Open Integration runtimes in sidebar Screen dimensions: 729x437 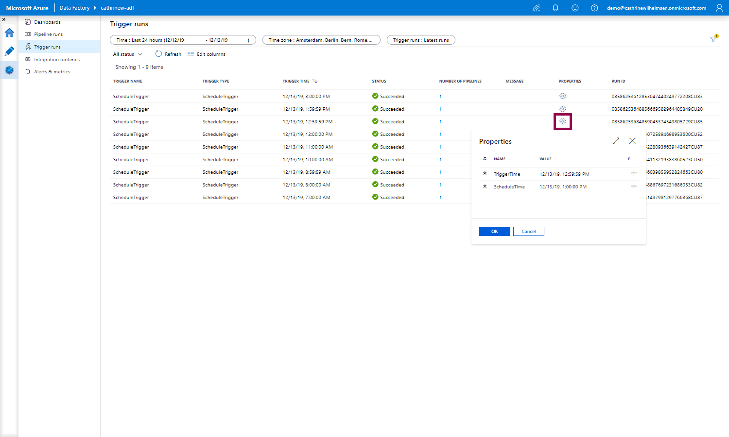(x=56, y=60)
